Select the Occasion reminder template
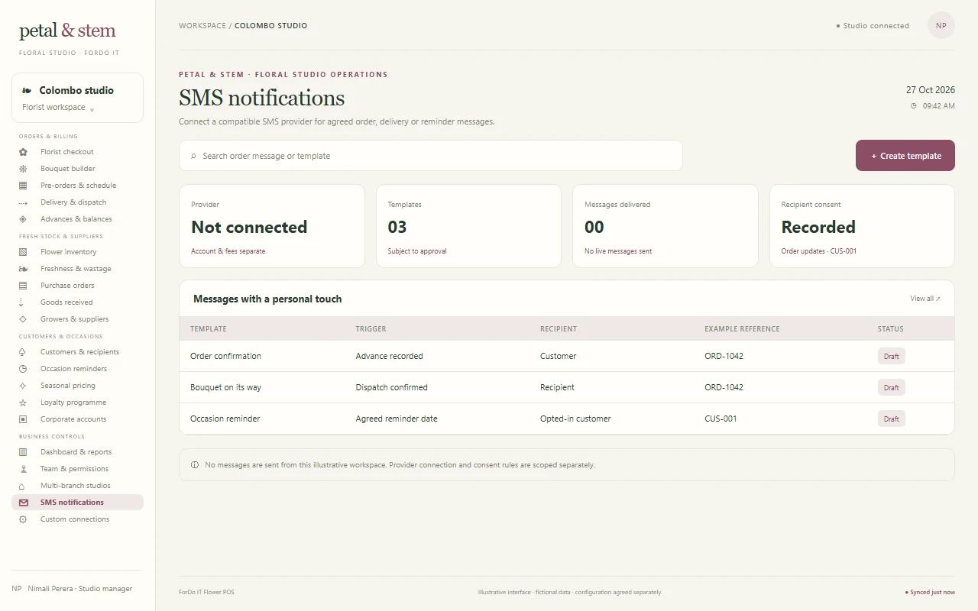Screen dimensions: 978x611 pos(567,419)
